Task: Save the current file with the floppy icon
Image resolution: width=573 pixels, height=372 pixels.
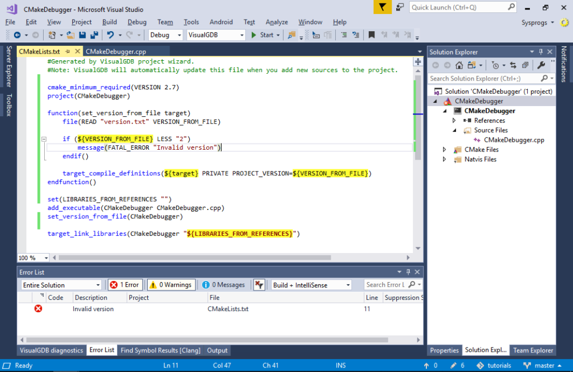Action: (x=83, y=35)
